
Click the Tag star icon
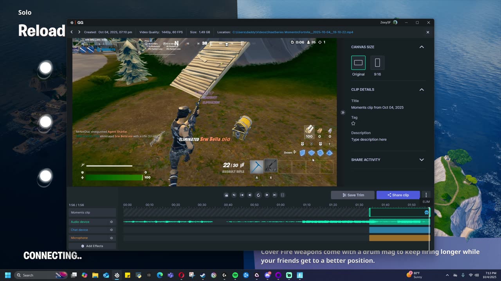tap(353, 123)
